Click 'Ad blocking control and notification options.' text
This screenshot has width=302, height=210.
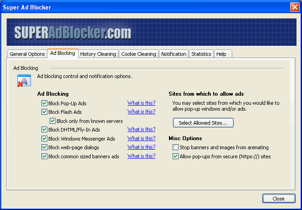85,76
